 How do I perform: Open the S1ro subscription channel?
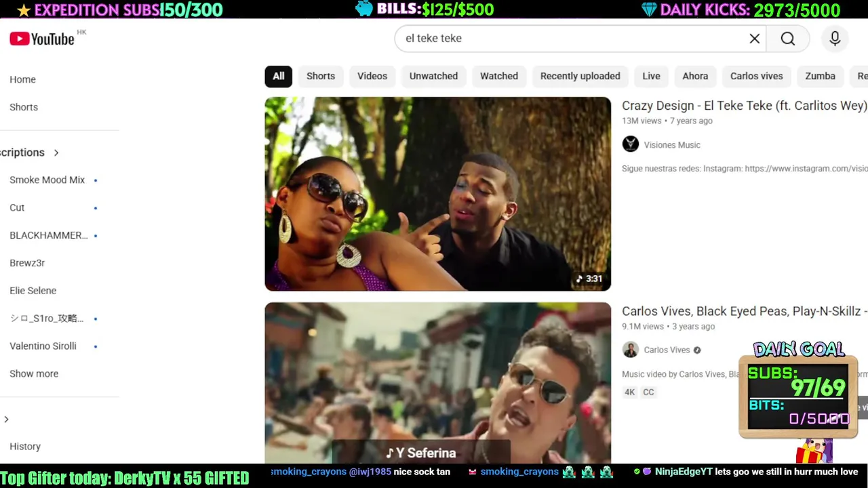pyautogui.click(x=47, y=319)
